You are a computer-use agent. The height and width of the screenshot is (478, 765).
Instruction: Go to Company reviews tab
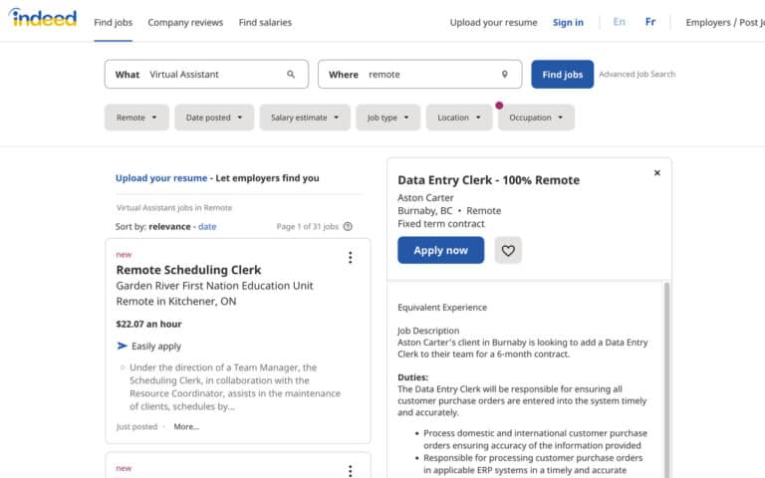pyautogui.click(x=185, y=22)
